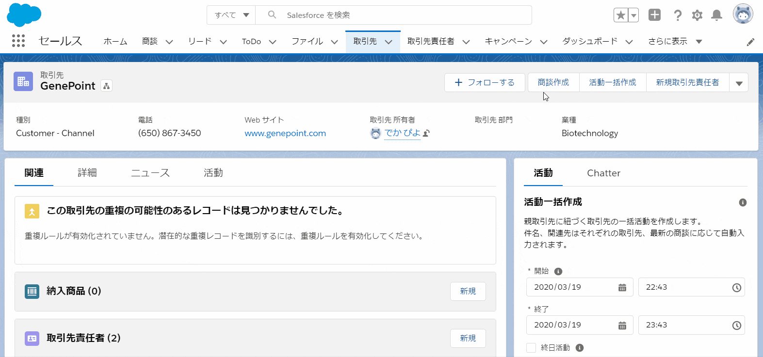Expand the キャンペーン tab chevron
Image resolution: width=763 pixels, height=357 pixels.
tap(544, 42)
